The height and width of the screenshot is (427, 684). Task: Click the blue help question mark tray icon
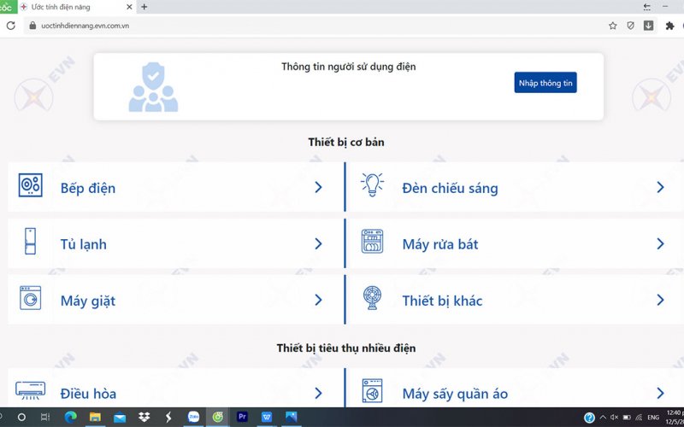(x=589, y=418)
